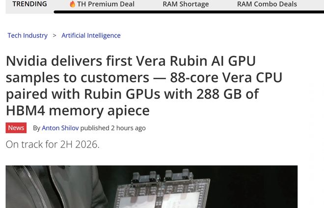
Task: Click the fire icon beside TH Premium Deal
Action: pyautogui.click(x=72, y=4)
